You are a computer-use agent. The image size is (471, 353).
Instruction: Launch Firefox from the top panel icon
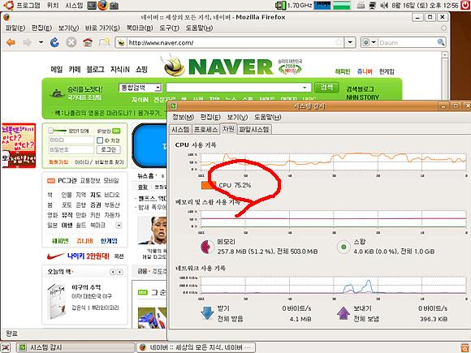pos(103,5)
